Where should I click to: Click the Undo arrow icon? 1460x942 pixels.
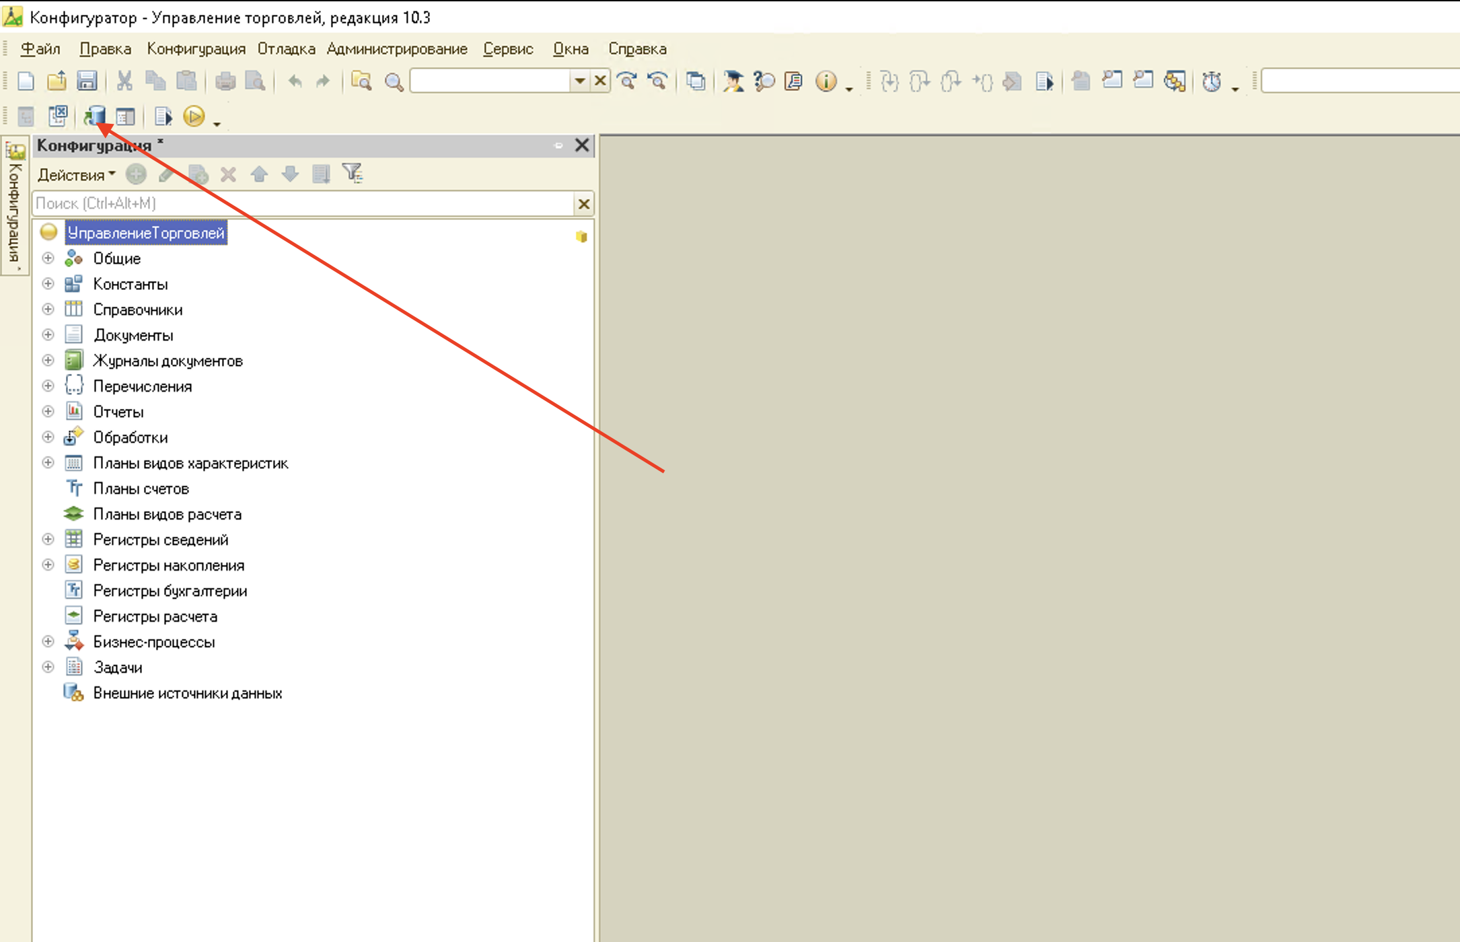coord(295,81)
